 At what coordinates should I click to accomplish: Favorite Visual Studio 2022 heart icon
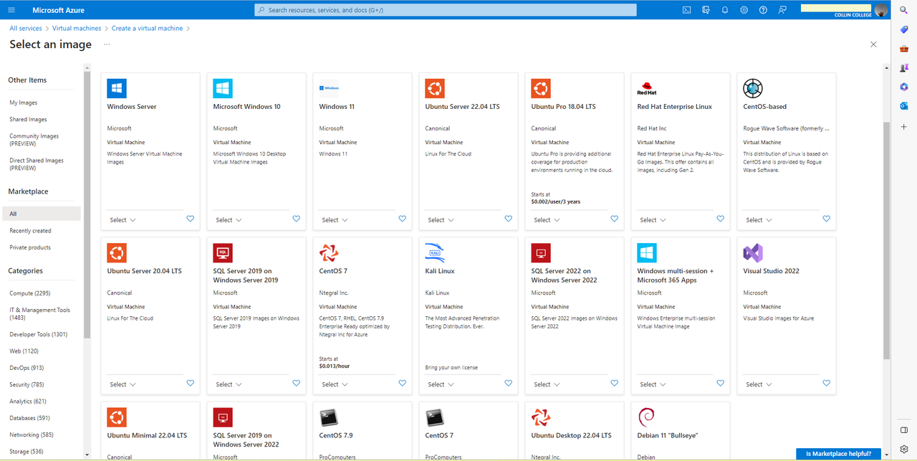click(826, 384)
